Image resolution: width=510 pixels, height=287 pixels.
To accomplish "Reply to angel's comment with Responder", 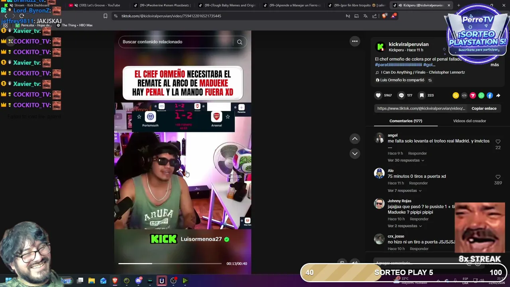I will (x=417, y=153).
